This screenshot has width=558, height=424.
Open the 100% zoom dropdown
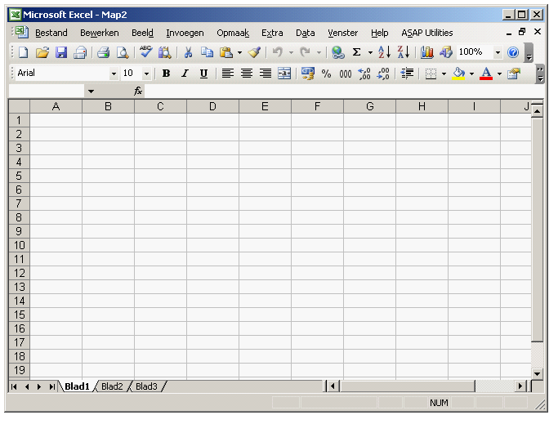click(498, 52)
